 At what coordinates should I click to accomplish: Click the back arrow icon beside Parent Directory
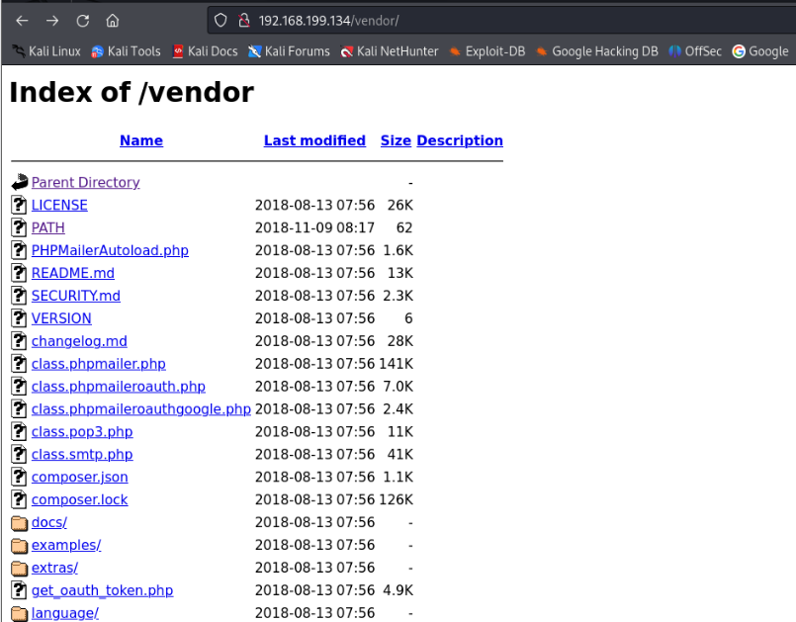click(20, 182)
